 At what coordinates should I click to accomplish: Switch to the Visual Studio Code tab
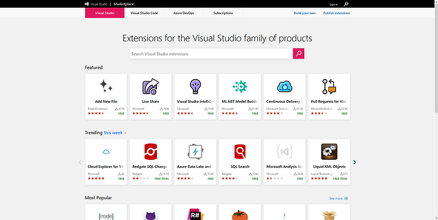point(144,13)
